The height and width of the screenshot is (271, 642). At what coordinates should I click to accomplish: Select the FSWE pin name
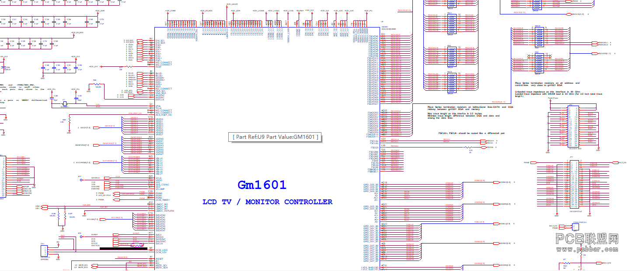(x=376, y=161)
